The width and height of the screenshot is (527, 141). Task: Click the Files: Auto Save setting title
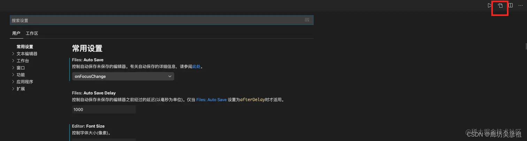(x=88, y=60)
